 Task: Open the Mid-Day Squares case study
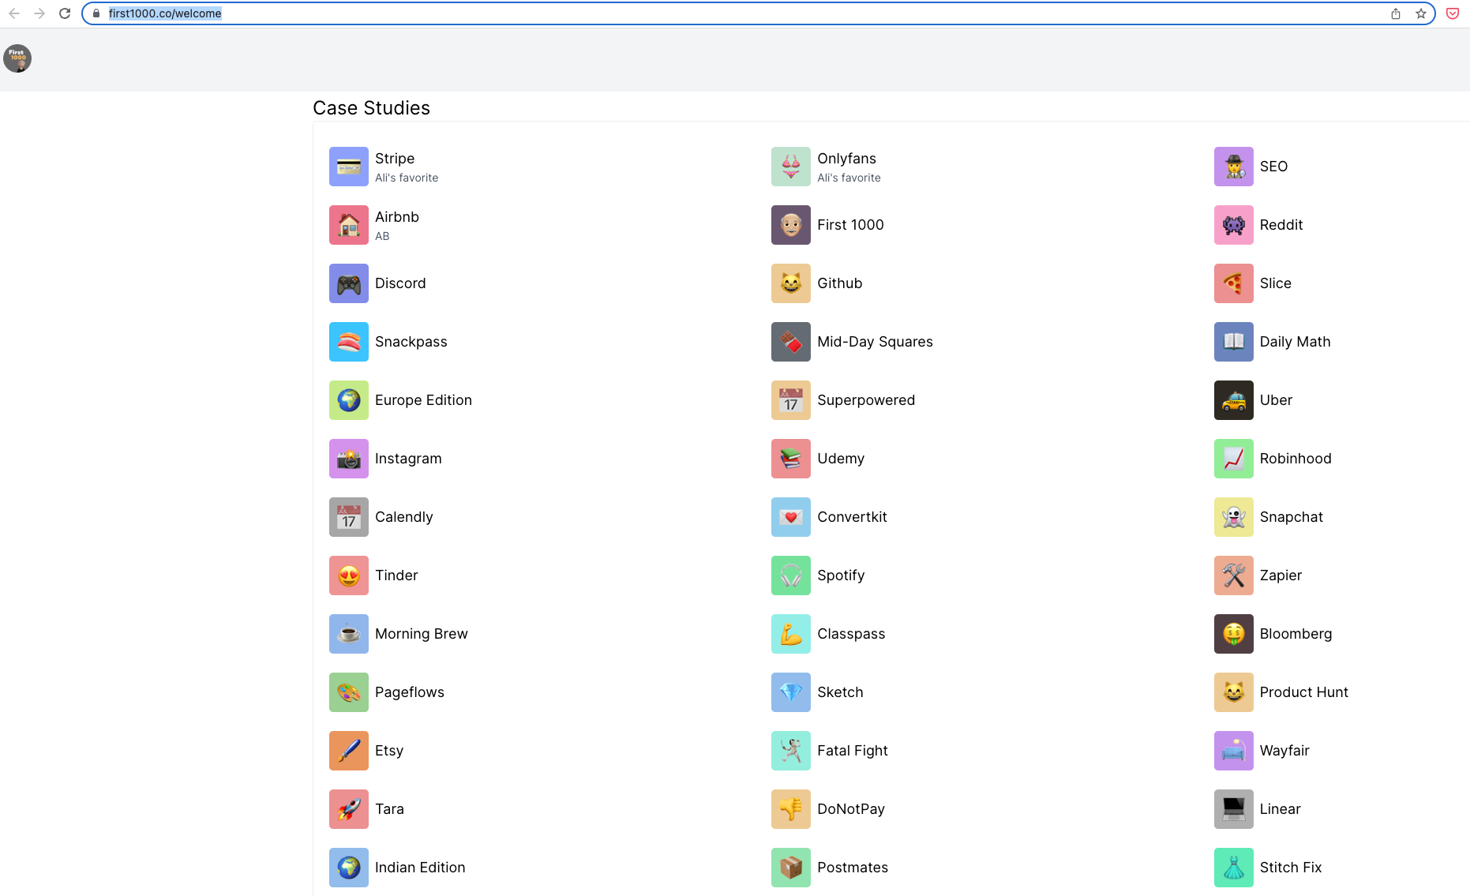(875, 342)
